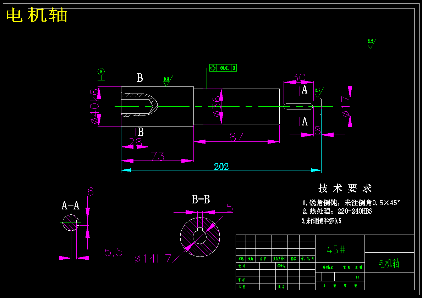The image size is (422, 298).
Task: Select the A-A hatched circle section
Action: pyautogui.click(x=71, y=223)
